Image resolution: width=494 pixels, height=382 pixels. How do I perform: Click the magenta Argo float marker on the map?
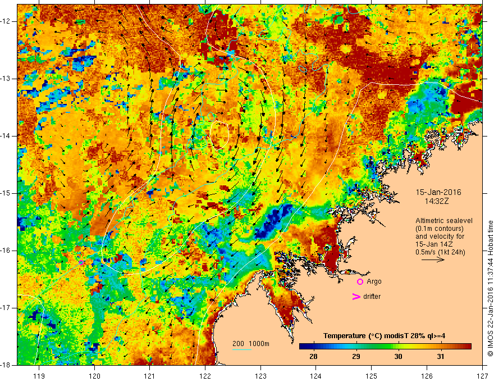pos(81,262)
